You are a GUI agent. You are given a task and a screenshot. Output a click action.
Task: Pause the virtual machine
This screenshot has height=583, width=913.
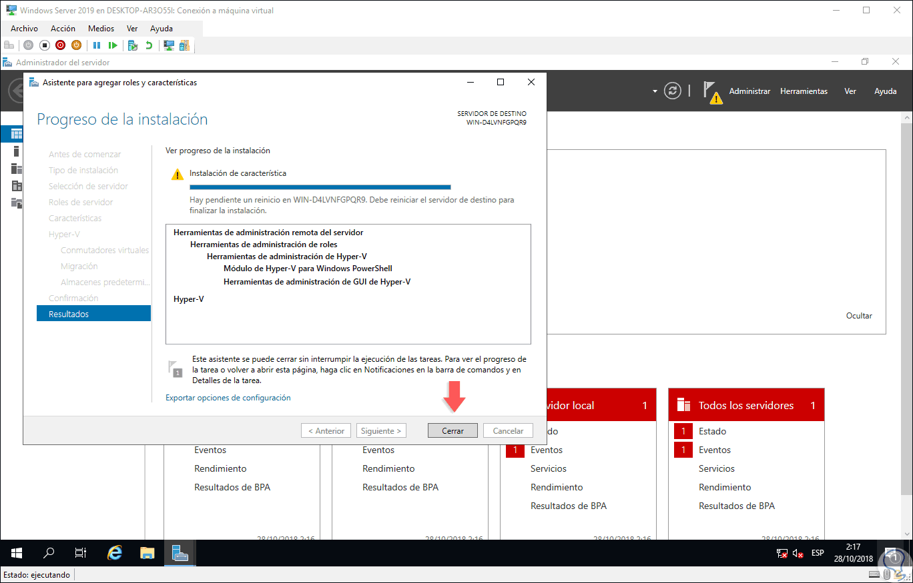pyautogui.click(x=97, y=45)
